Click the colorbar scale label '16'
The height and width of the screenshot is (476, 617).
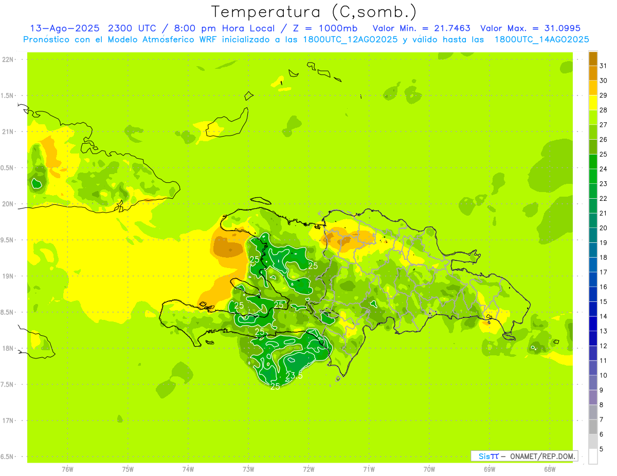[604, 287]
